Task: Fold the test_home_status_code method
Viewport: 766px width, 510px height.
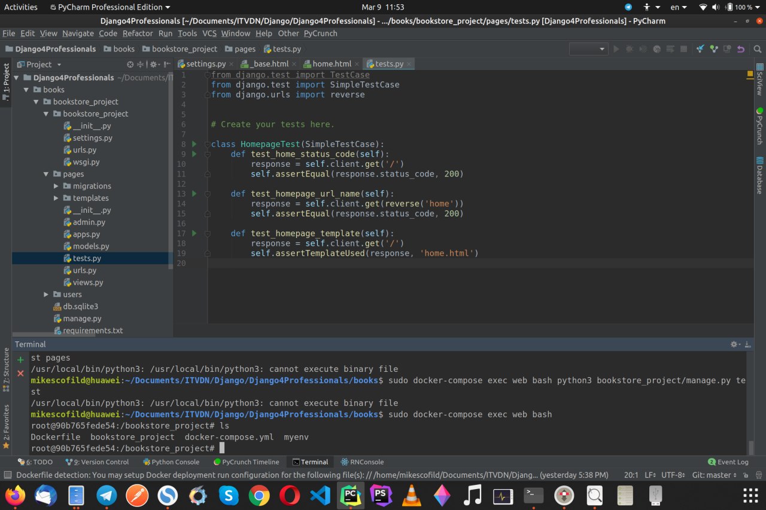Action: pos(207,154)
